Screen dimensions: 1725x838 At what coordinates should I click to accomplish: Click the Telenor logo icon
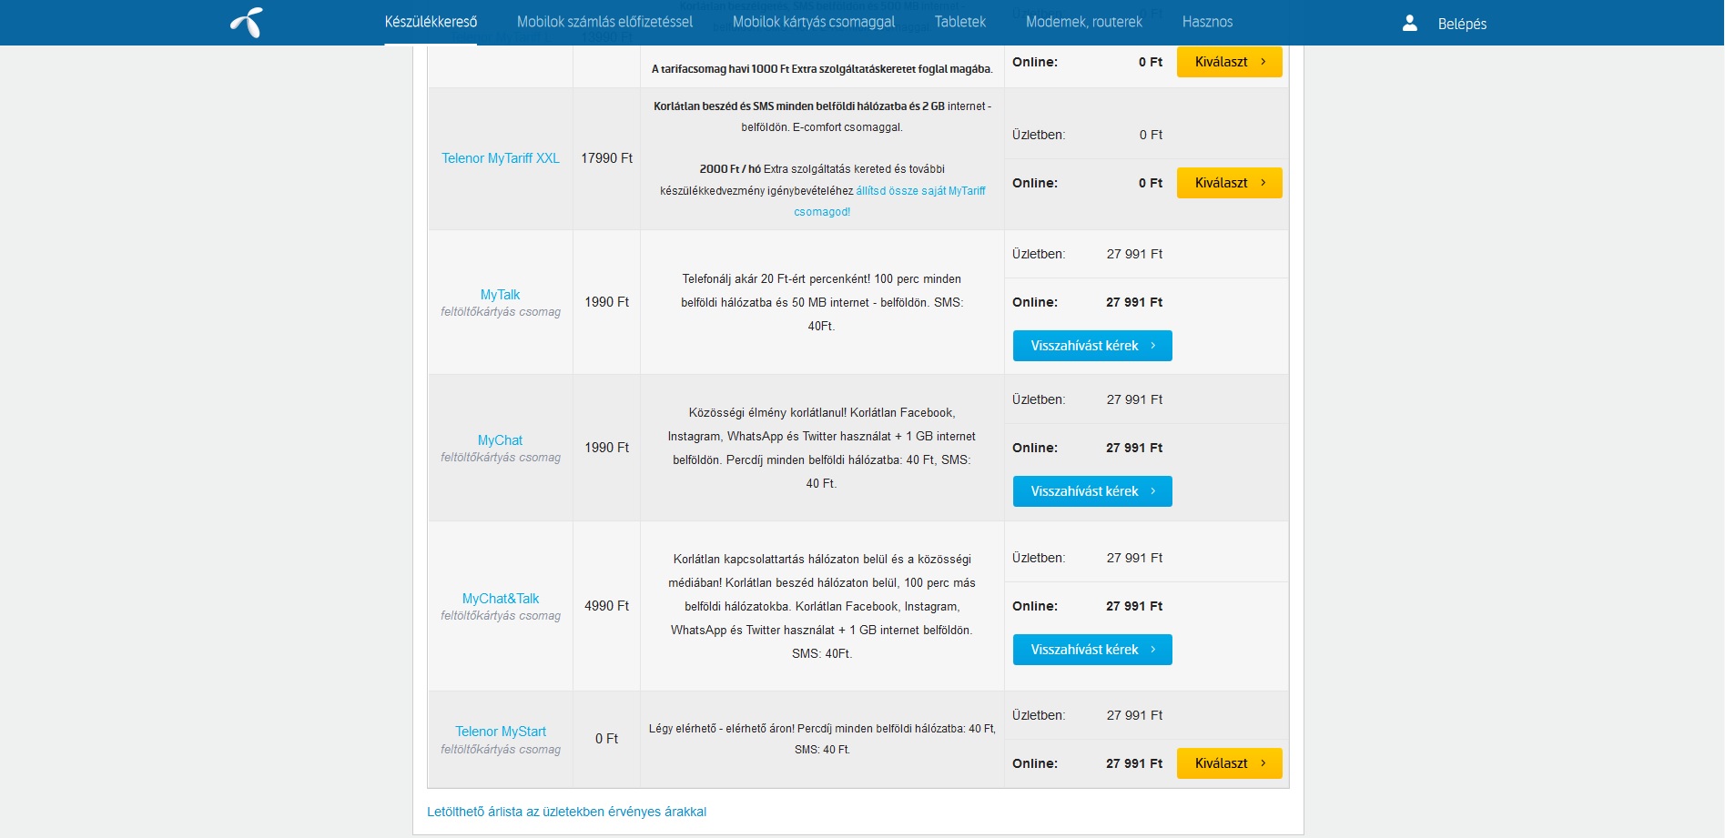(247, 23)
